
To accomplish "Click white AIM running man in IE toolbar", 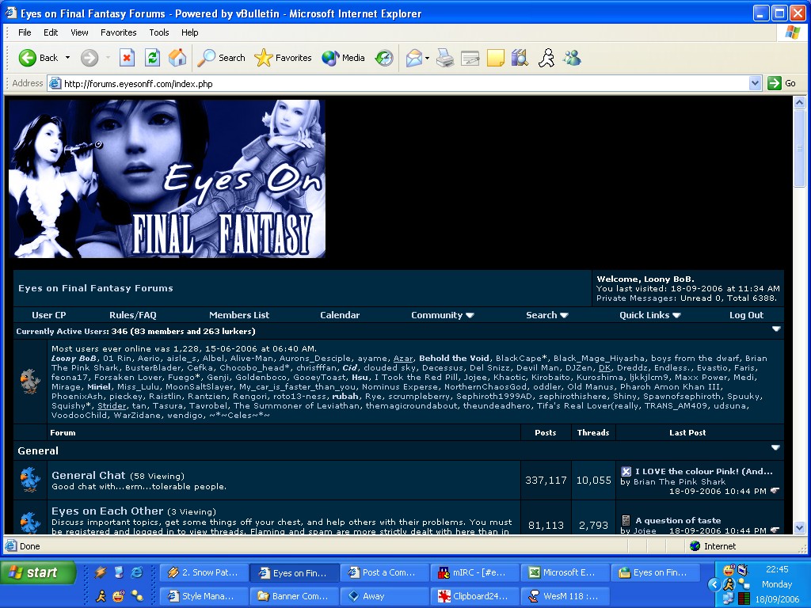I will [546, 58].
